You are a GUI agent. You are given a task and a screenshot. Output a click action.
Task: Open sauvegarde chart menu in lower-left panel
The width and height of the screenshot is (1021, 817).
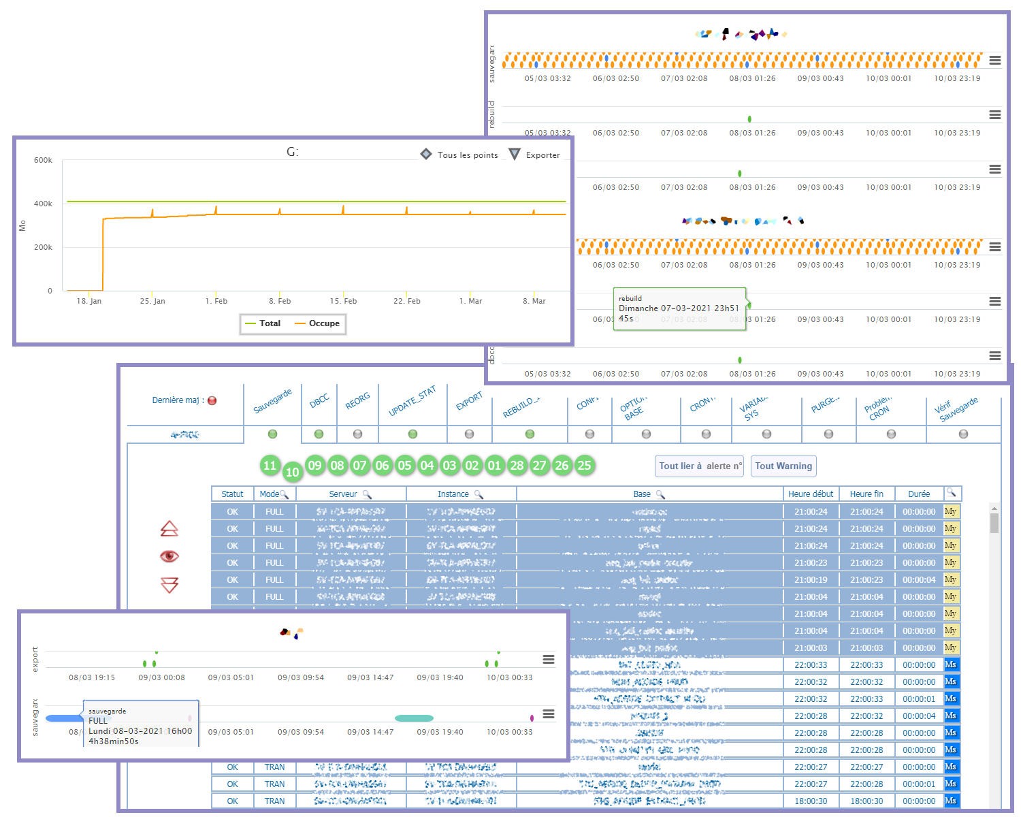[549, 714]
